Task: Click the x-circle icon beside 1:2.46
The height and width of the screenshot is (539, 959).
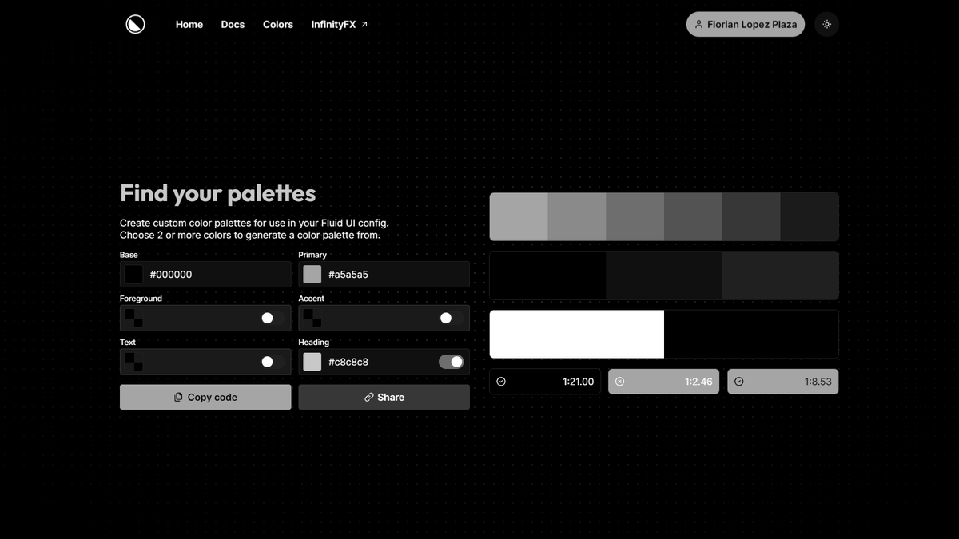Action: [620, 382]
